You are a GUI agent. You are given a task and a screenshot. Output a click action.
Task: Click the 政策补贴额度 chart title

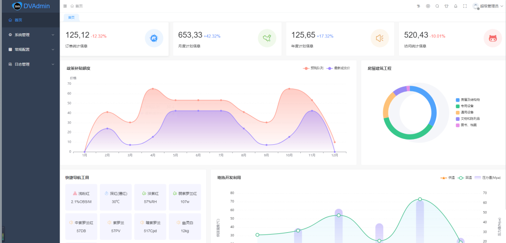(78, 68)
